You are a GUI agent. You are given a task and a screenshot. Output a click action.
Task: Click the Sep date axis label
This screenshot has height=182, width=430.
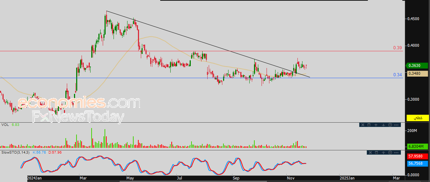point(236,178)
